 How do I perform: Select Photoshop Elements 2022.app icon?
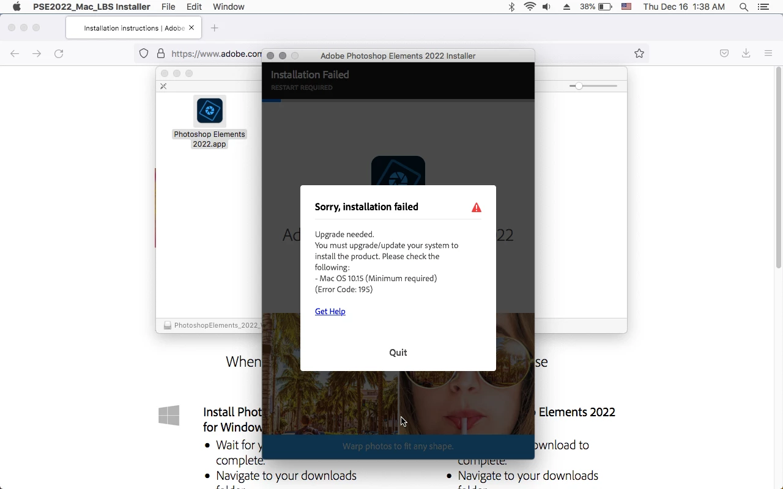[x=210, y=111]
